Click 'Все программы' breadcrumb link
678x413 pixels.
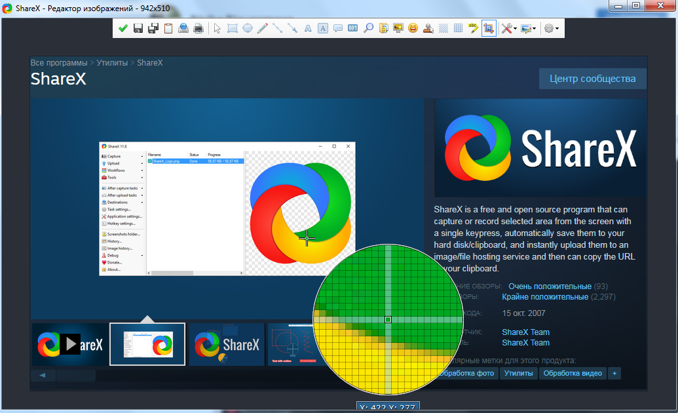pyautogui.click(x=59, y=63)
